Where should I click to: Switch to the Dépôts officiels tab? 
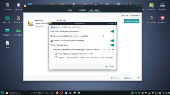(64, 27)
